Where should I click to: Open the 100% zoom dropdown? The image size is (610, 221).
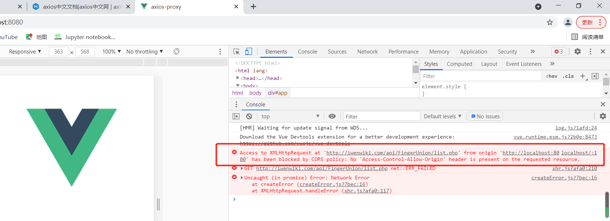[x=112, y=51]
